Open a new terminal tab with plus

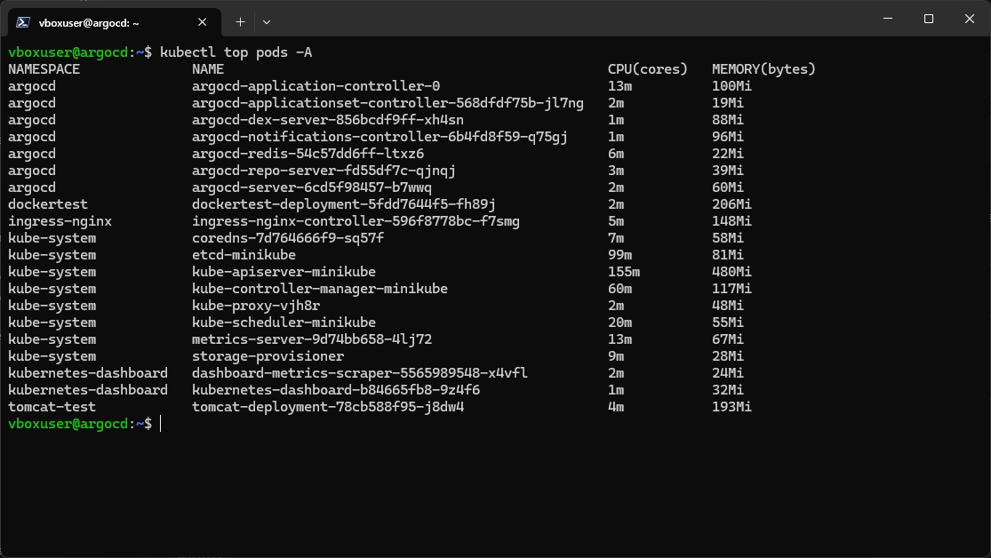(240, 22)
